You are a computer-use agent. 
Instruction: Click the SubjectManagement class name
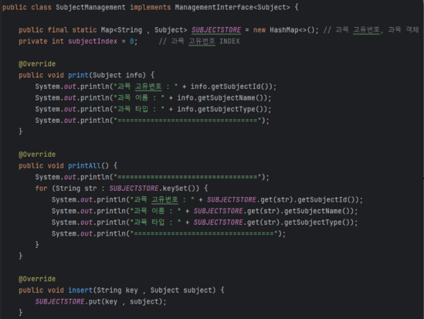coord(90,7)
